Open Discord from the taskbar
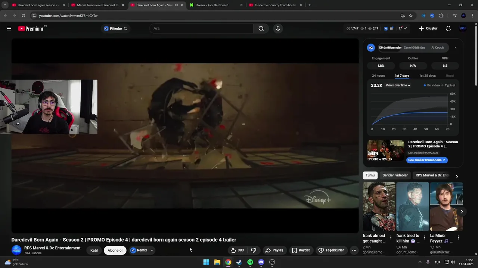478x268 pixels. (x=261, y=262)
